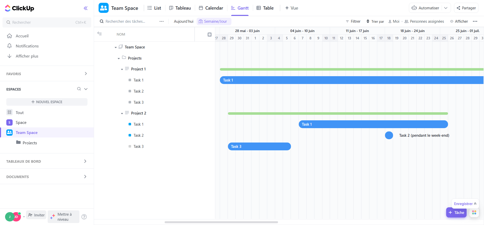The image size is (484, 225).
Task: Expand the Favoris section
Action: 86,74
